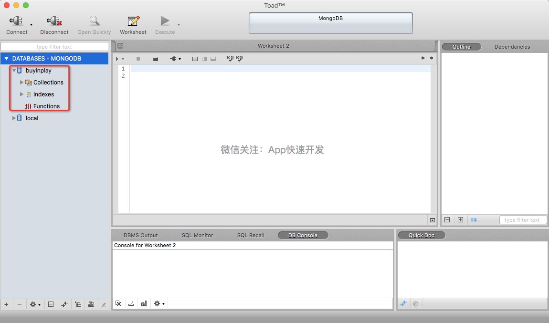Image resolution: width=549 pixels, height=323 pixels.
Task: Switch to the SQL Recall tab
Action: [x=251, y=235]
